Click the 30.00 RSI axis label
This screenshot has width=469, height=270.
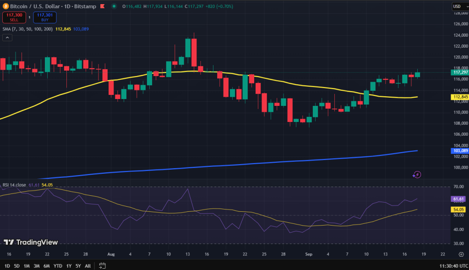pyautogui.click(x=458, y=244)
